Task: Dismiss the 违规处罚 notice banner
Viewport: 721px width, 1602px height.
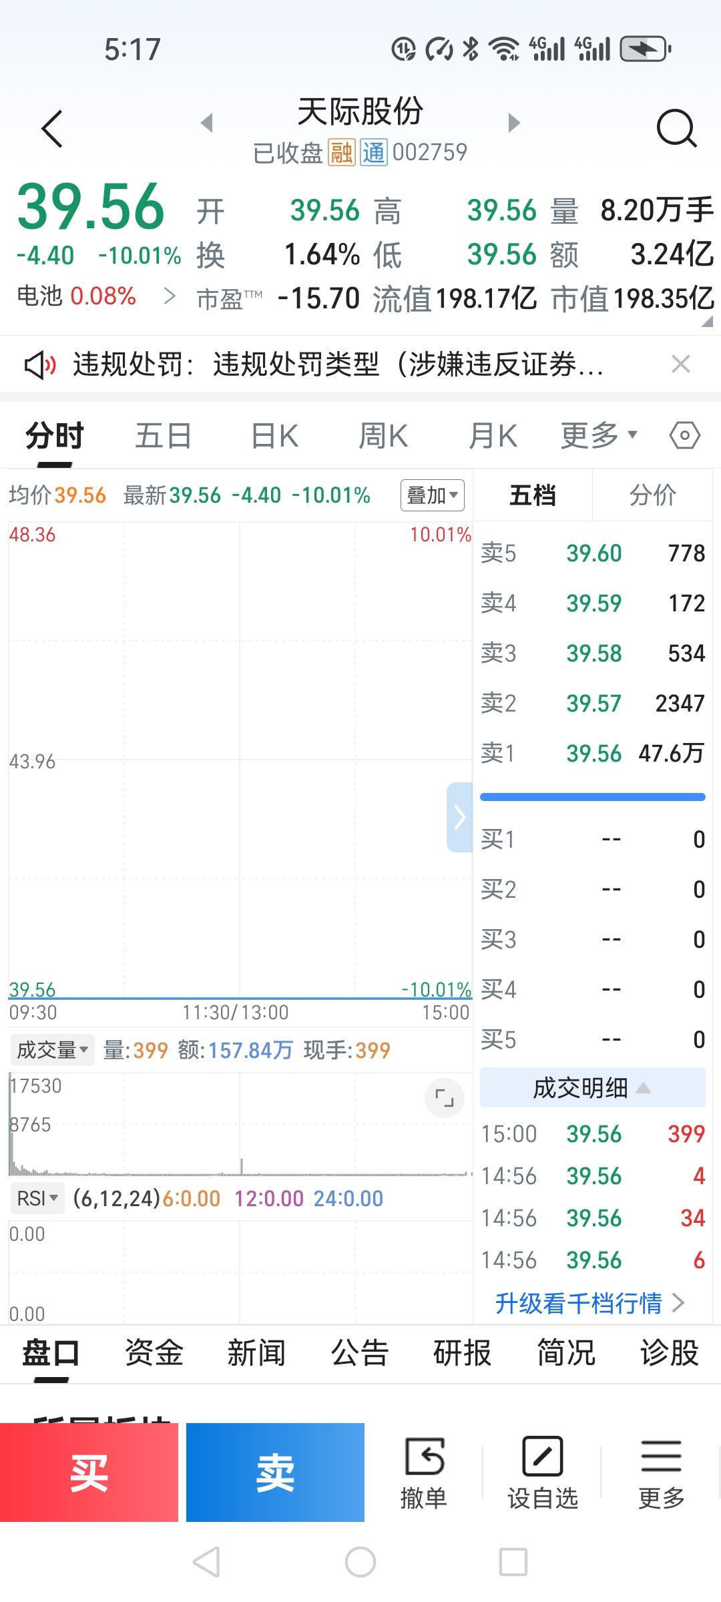Action: pos(680,364)
